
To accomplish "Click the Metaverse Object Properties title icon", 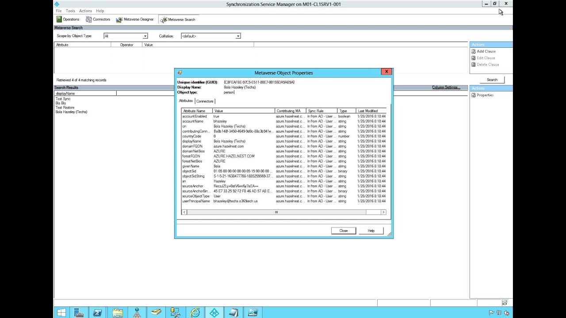I will (180, 72).
